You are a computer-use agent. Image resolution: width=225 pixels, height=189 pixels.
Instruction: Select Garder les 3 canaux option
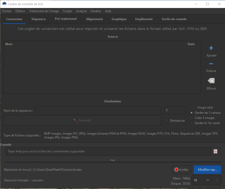point(191,113)
